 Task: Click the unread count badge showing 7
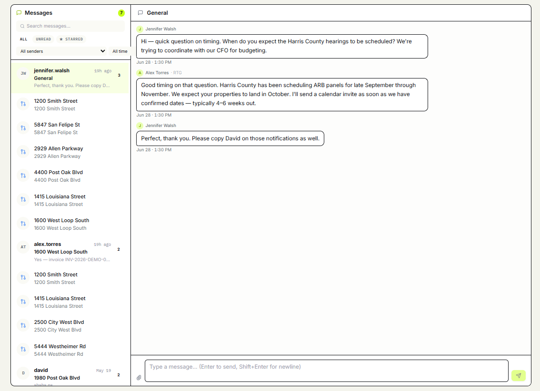coord(121,13)
